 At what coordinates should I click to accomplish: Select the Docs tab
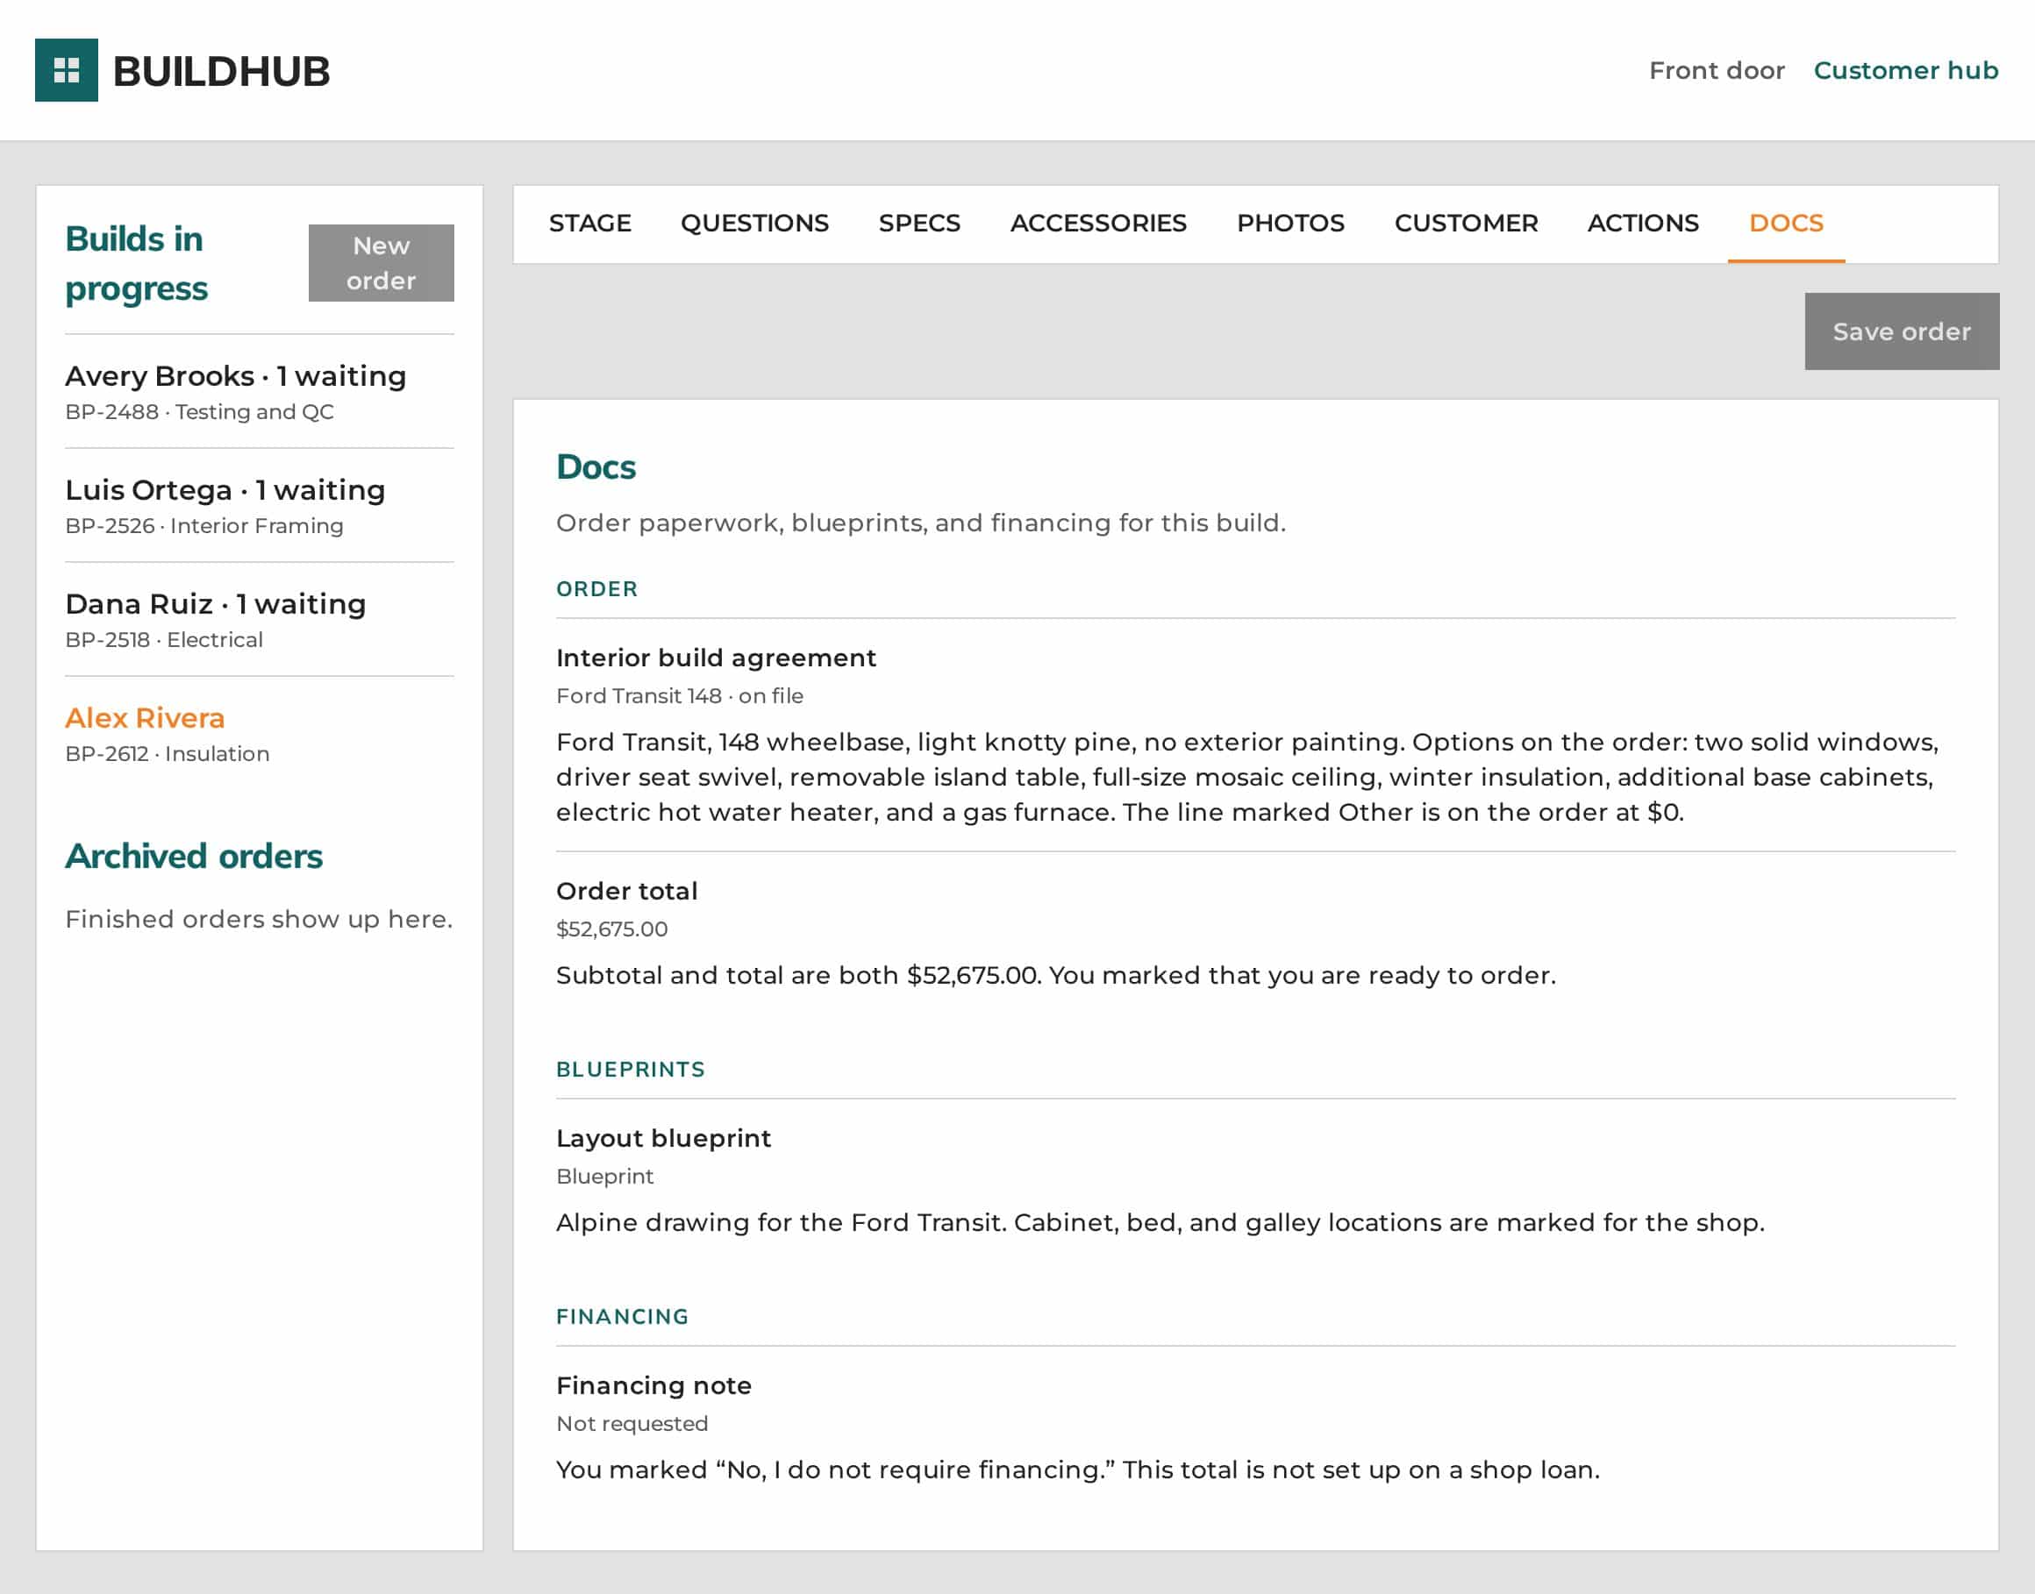[x=1786, y=223]
